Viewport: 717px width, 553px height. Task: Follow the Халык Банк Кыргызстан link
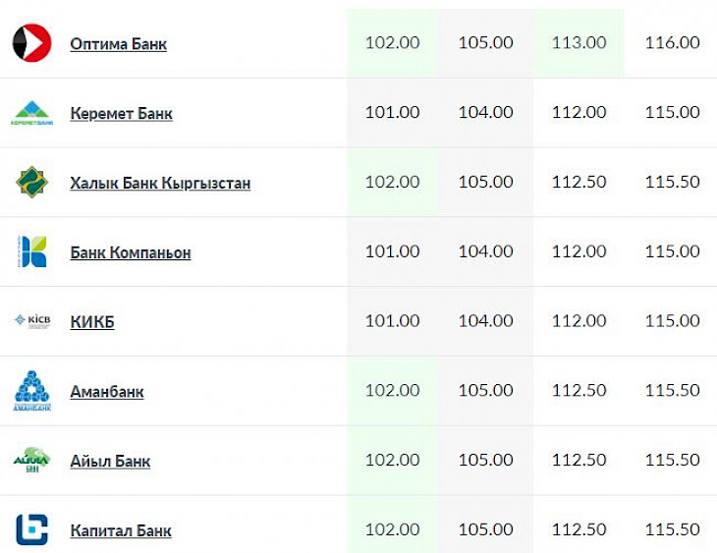(x=160, y=184)
